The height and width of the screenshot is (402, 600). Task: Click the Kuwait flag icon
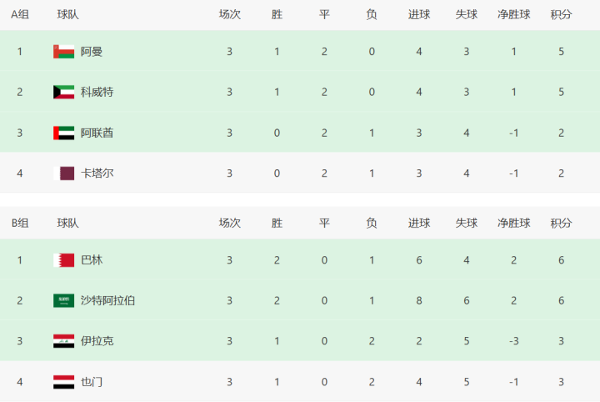[63, 93]
